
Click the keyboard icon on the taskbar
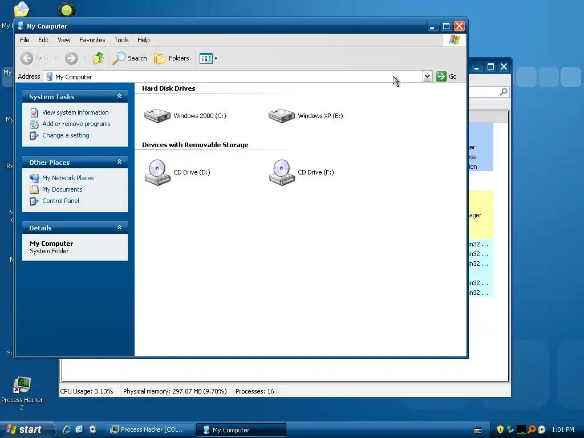coord(478,430)
